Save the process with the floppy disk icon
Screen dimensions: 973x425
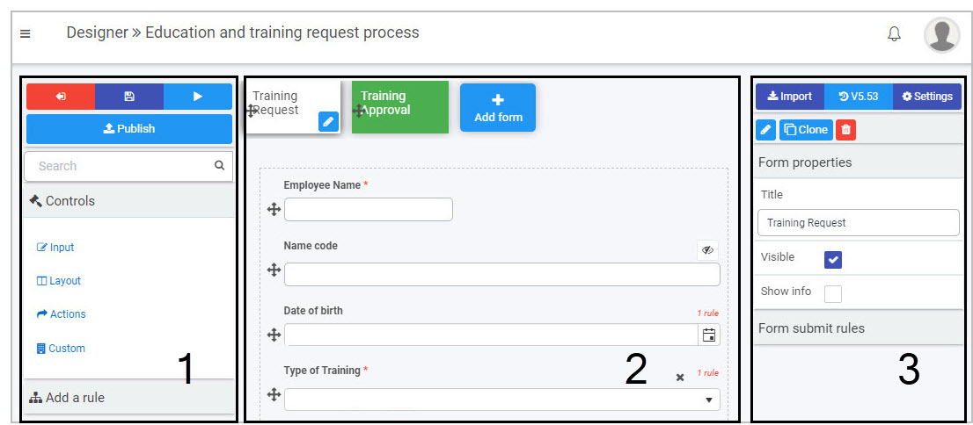pos(129,97)
